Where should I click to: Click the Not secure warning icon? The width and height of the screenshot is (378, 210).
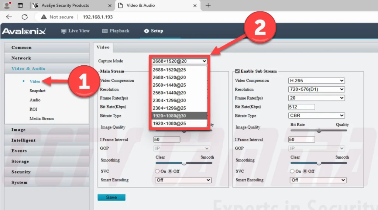44,17
